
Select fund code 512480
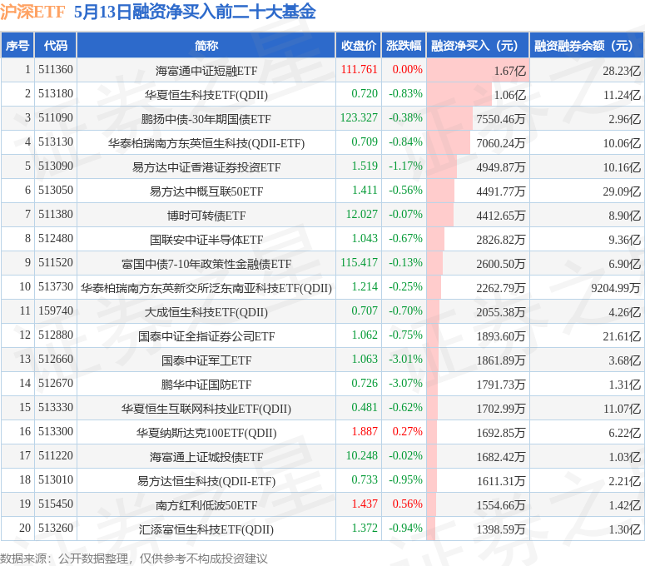[56, 239]
